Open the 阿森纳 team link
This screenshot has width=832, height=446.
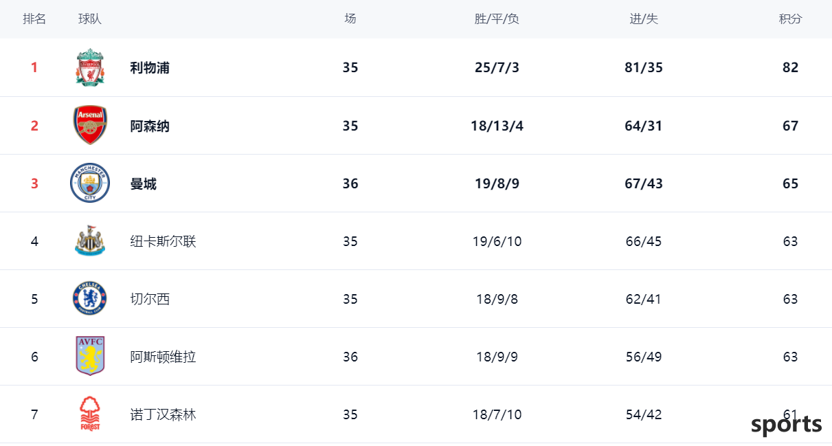point(150,126)
